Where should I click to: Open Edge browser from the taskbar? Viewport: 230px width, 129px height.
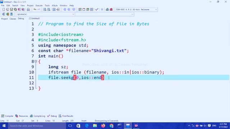(87, 126)
